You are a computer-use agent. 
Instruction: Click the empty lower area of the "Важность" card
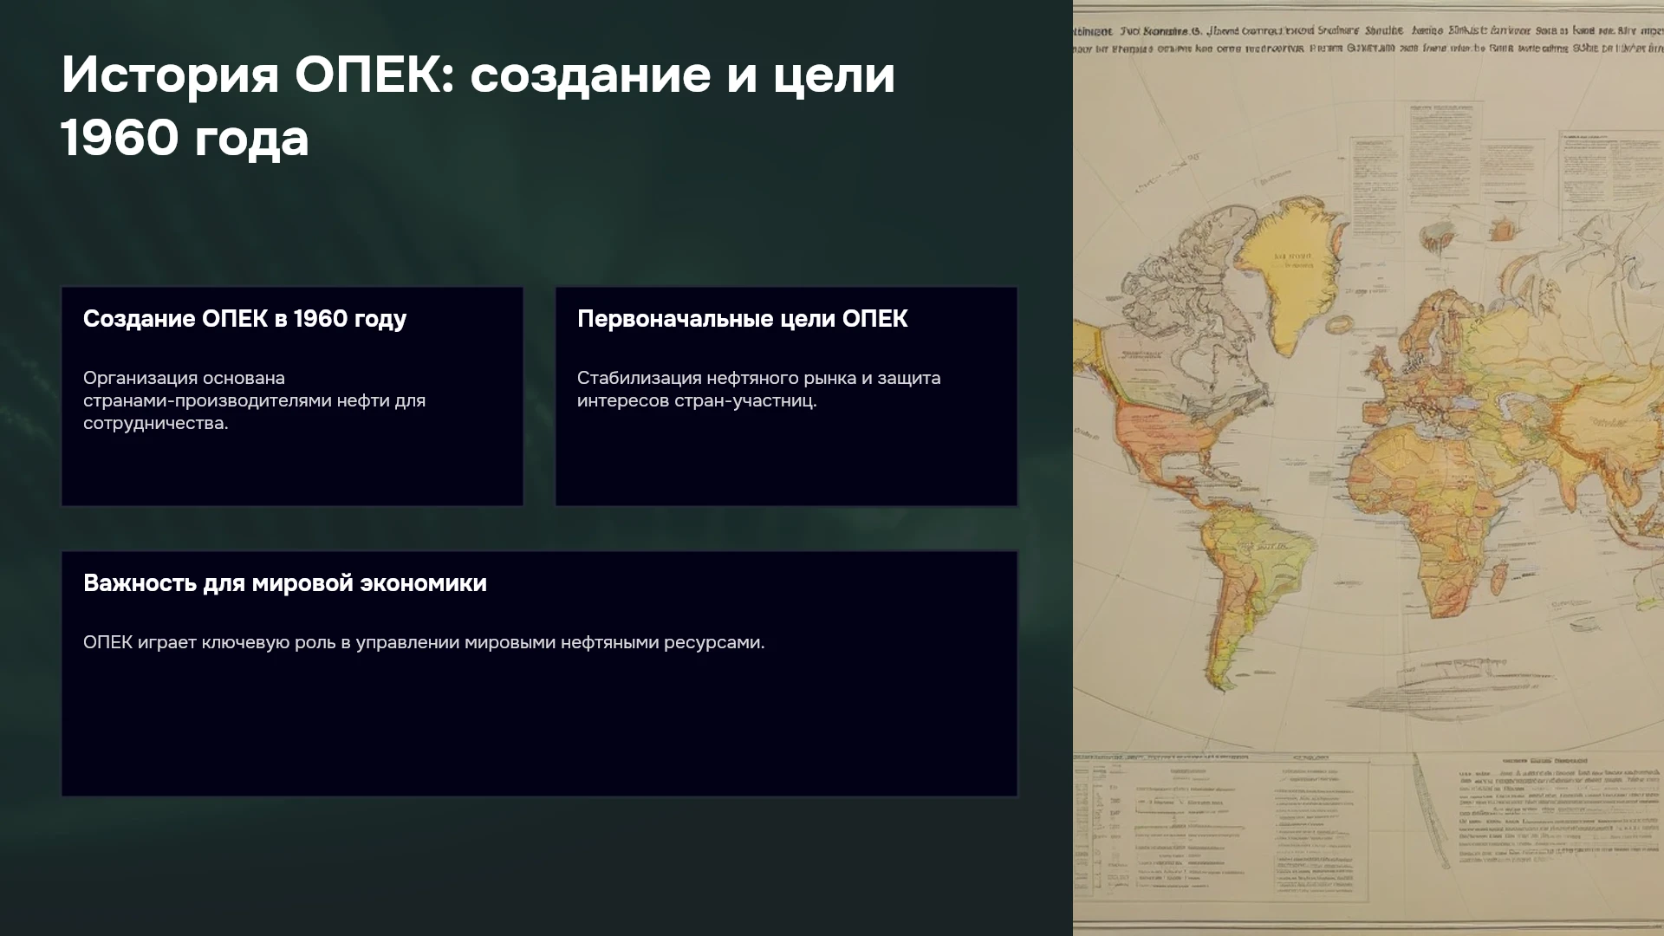pos(539,728)
